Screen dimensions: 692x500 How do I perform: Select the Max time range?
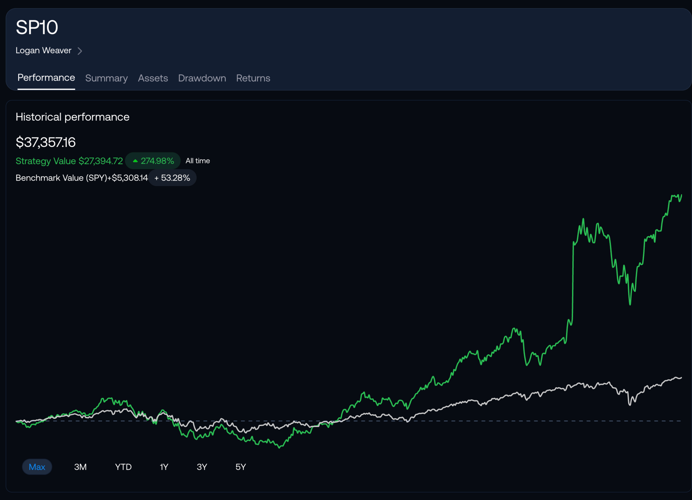37,467
